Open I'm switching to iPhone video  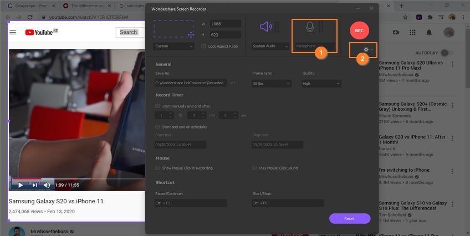click(405, 170)
